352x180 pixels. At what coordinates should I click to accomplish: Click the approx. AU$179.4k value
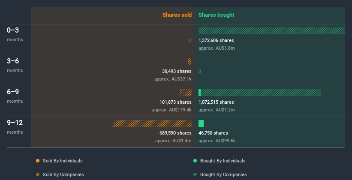(x=172, y=110)
